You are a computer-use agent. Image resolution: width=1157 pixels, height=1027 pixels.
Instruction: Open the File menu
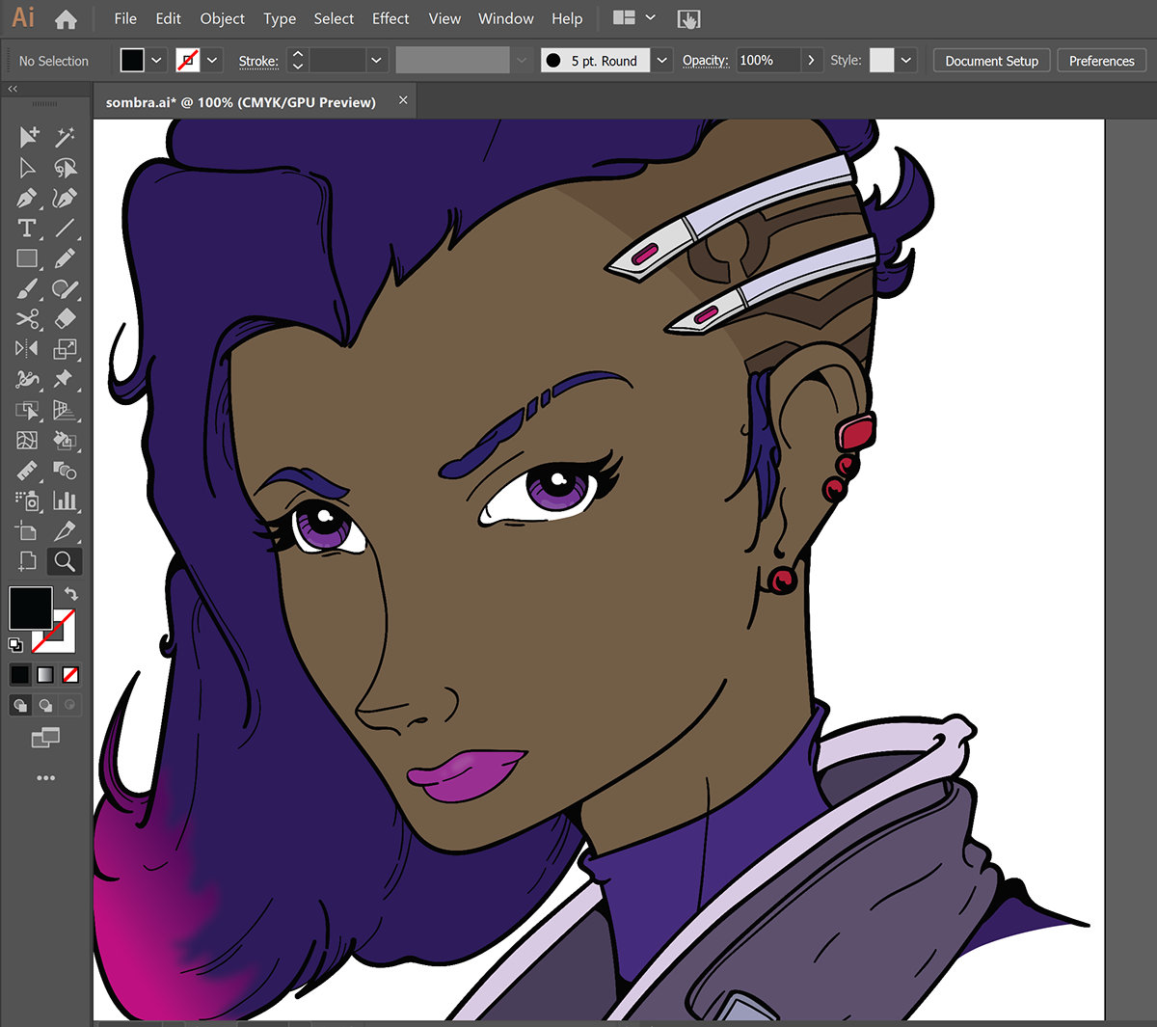pos(125,18)
